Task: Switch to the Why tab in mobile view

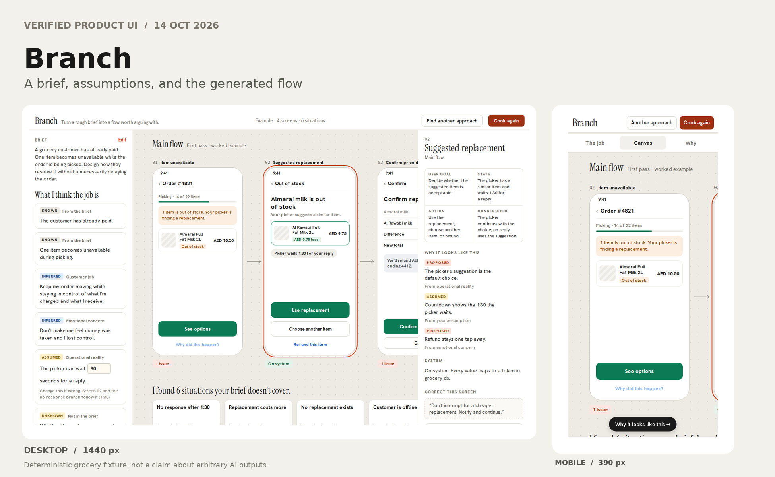Action: (x=691, y=143)
